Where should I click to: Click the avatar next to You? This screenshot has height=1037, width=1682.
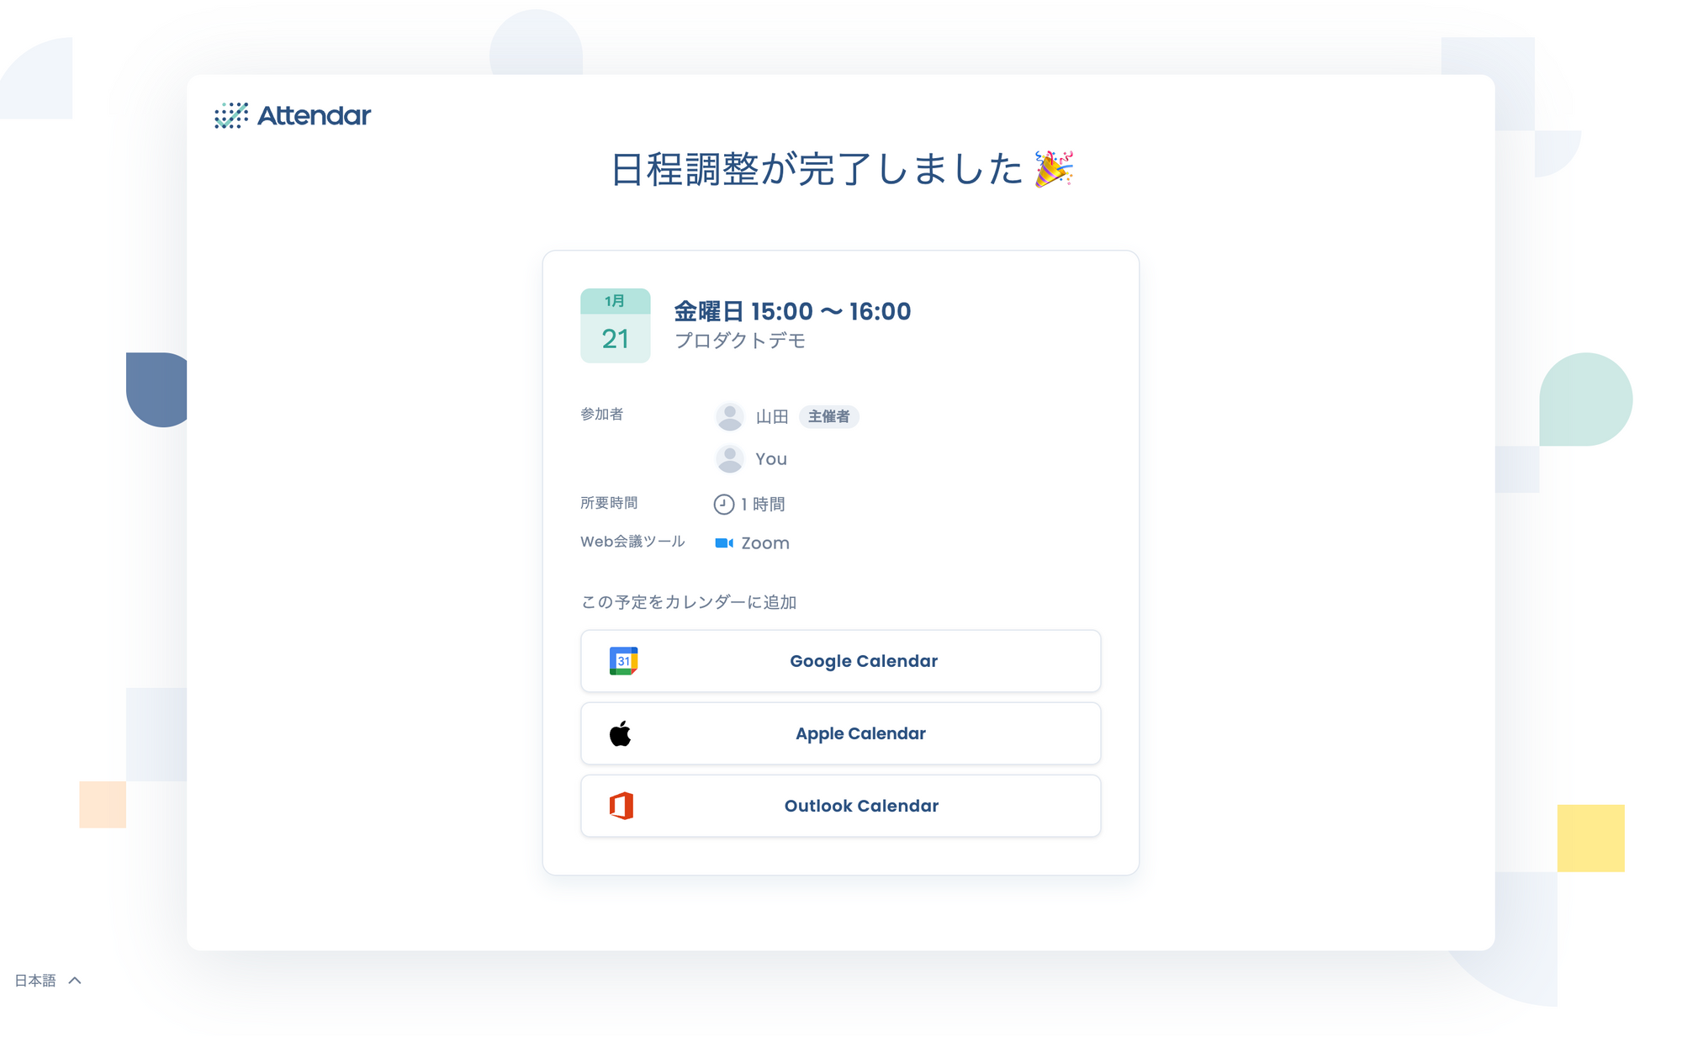click(729, 458)
